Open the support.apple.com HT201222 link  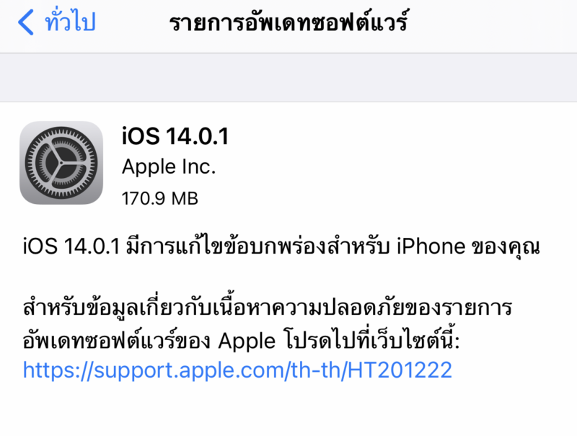pyautogui.click(x=237, y=370)
